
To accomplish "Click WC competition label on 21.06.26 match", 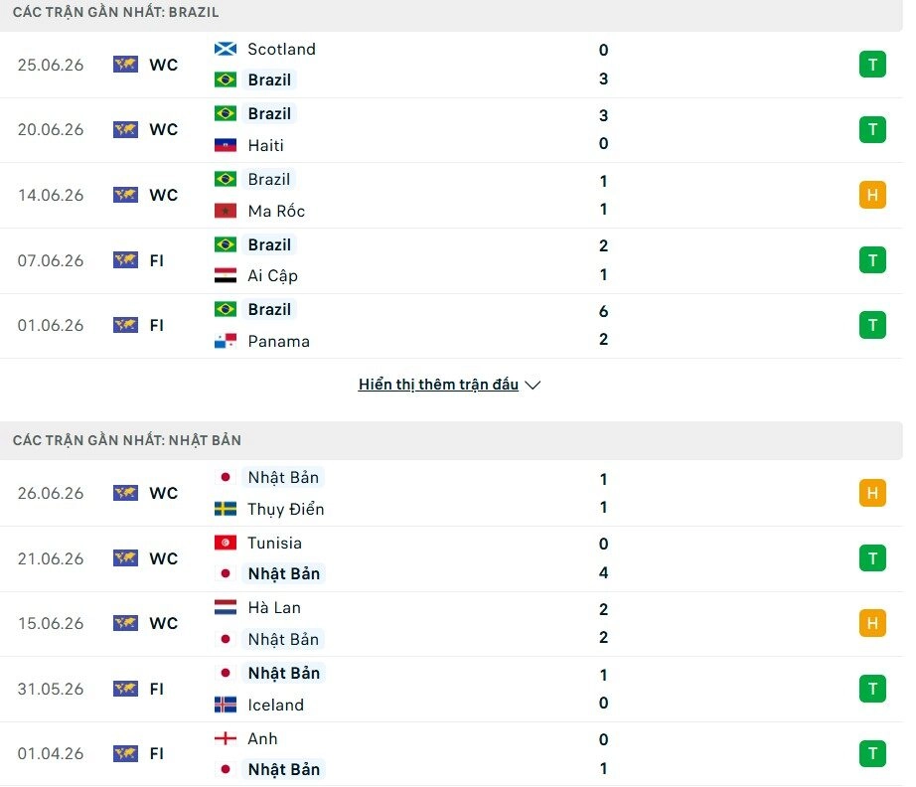I will coord(164,558).
